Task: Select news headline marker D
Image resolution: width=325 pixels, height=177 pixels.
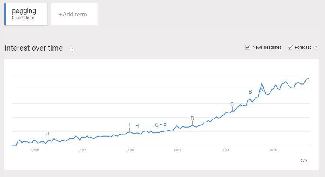Action: pyautogui.click(x=192, y=119)
